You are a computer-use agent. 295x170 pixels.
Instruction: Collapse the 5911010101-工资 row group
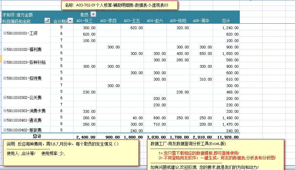coord(5,34)
